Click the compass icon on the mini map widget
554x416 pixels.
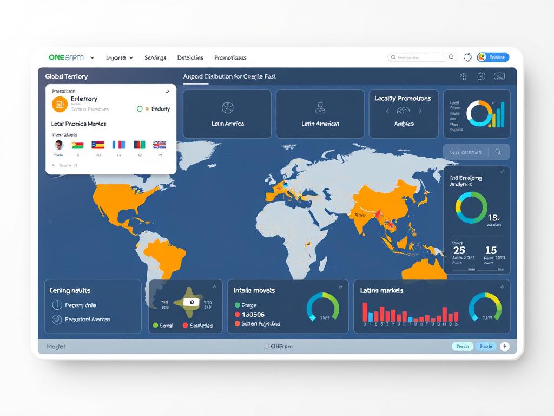(190, 302)
